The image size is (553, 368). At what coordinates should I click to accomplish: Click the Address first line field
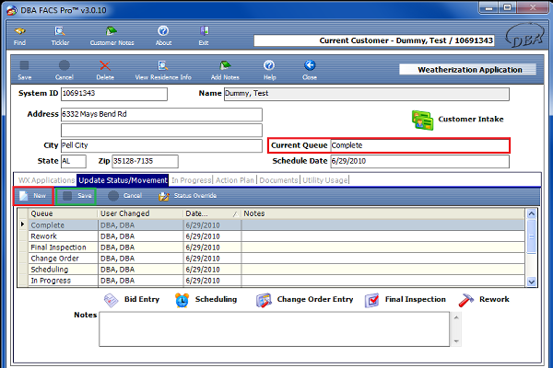click(x=161, y=114)
